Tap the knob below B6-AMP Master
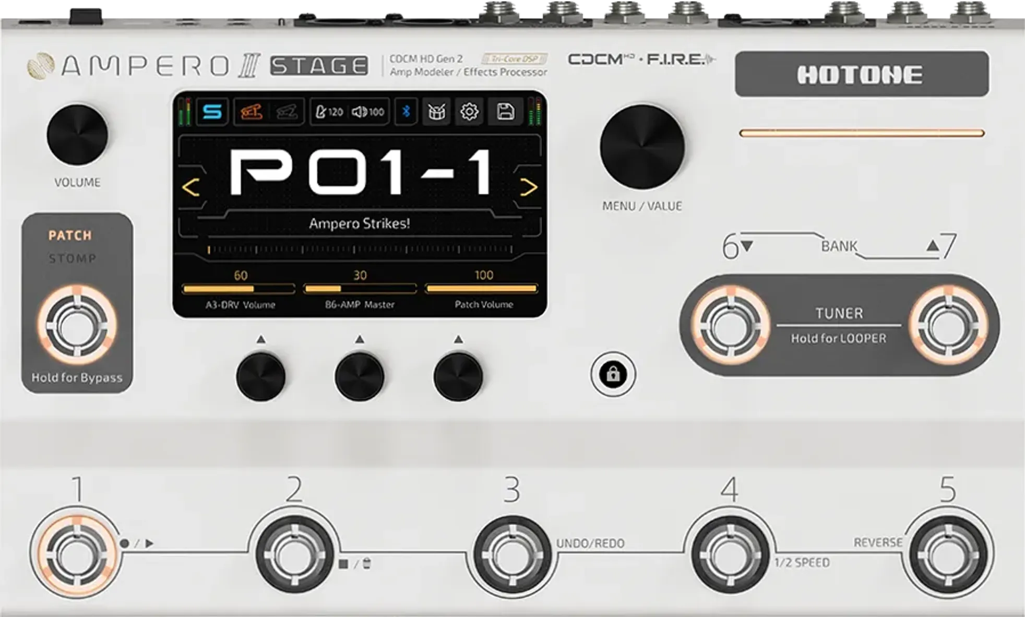The image size is (1025, 617). coord(360,376)
